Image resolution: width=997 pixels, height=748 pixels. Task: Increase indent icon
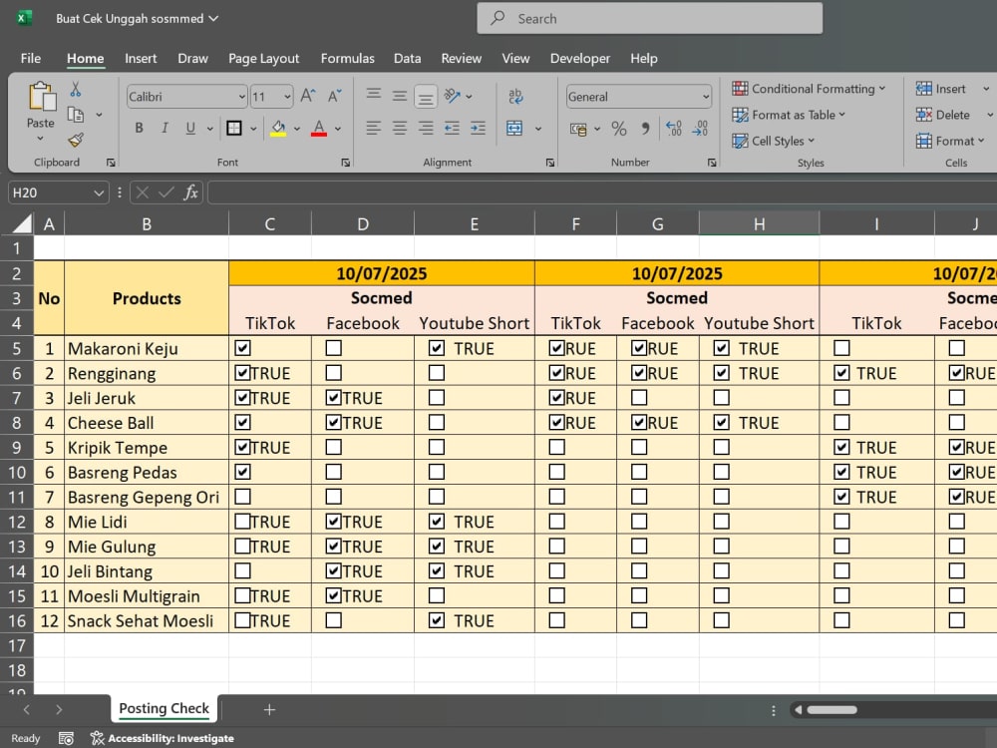478,128
